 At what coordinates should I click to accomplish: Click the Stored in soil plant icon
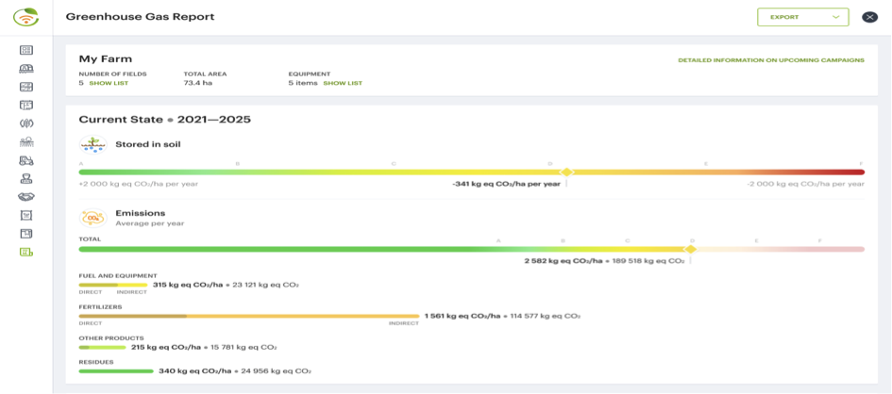click(x=93, y=144)
